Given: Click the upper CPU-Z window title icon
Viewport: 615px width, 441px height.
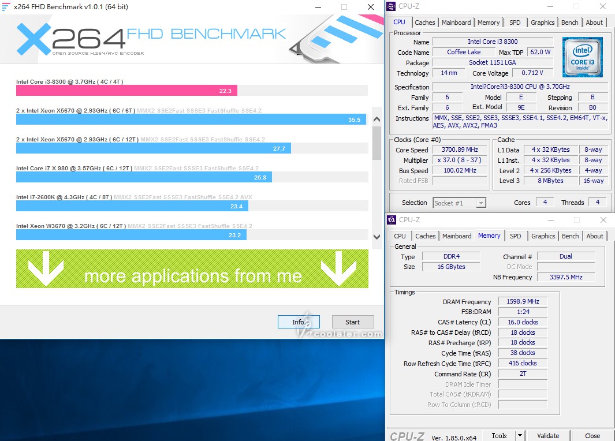Looking at the screenshot, I should click(x=391, y=6).
